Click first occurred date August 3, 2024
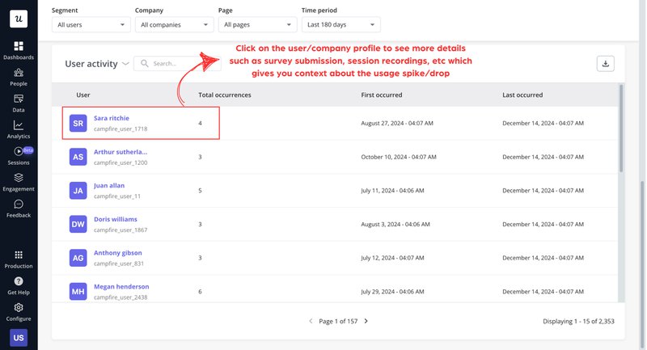 tap(395, 224)
